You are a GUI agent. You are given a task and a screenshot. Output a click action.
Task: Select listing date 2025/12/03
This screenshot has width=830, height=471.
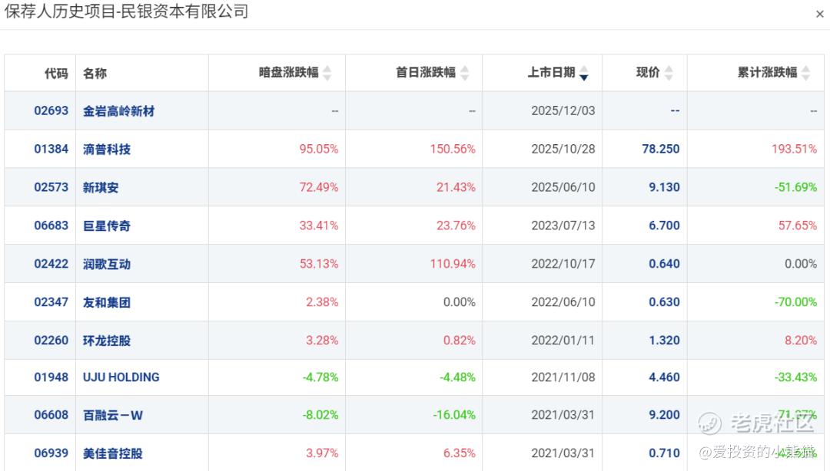coord(563,110)
